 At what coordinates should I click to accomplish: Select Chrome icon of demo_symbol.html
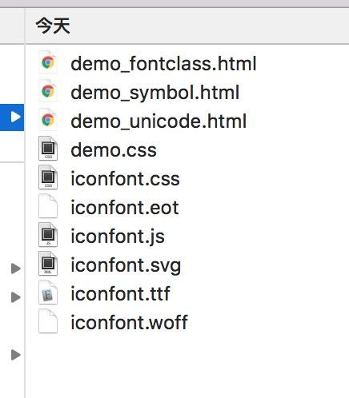point(48,91)
